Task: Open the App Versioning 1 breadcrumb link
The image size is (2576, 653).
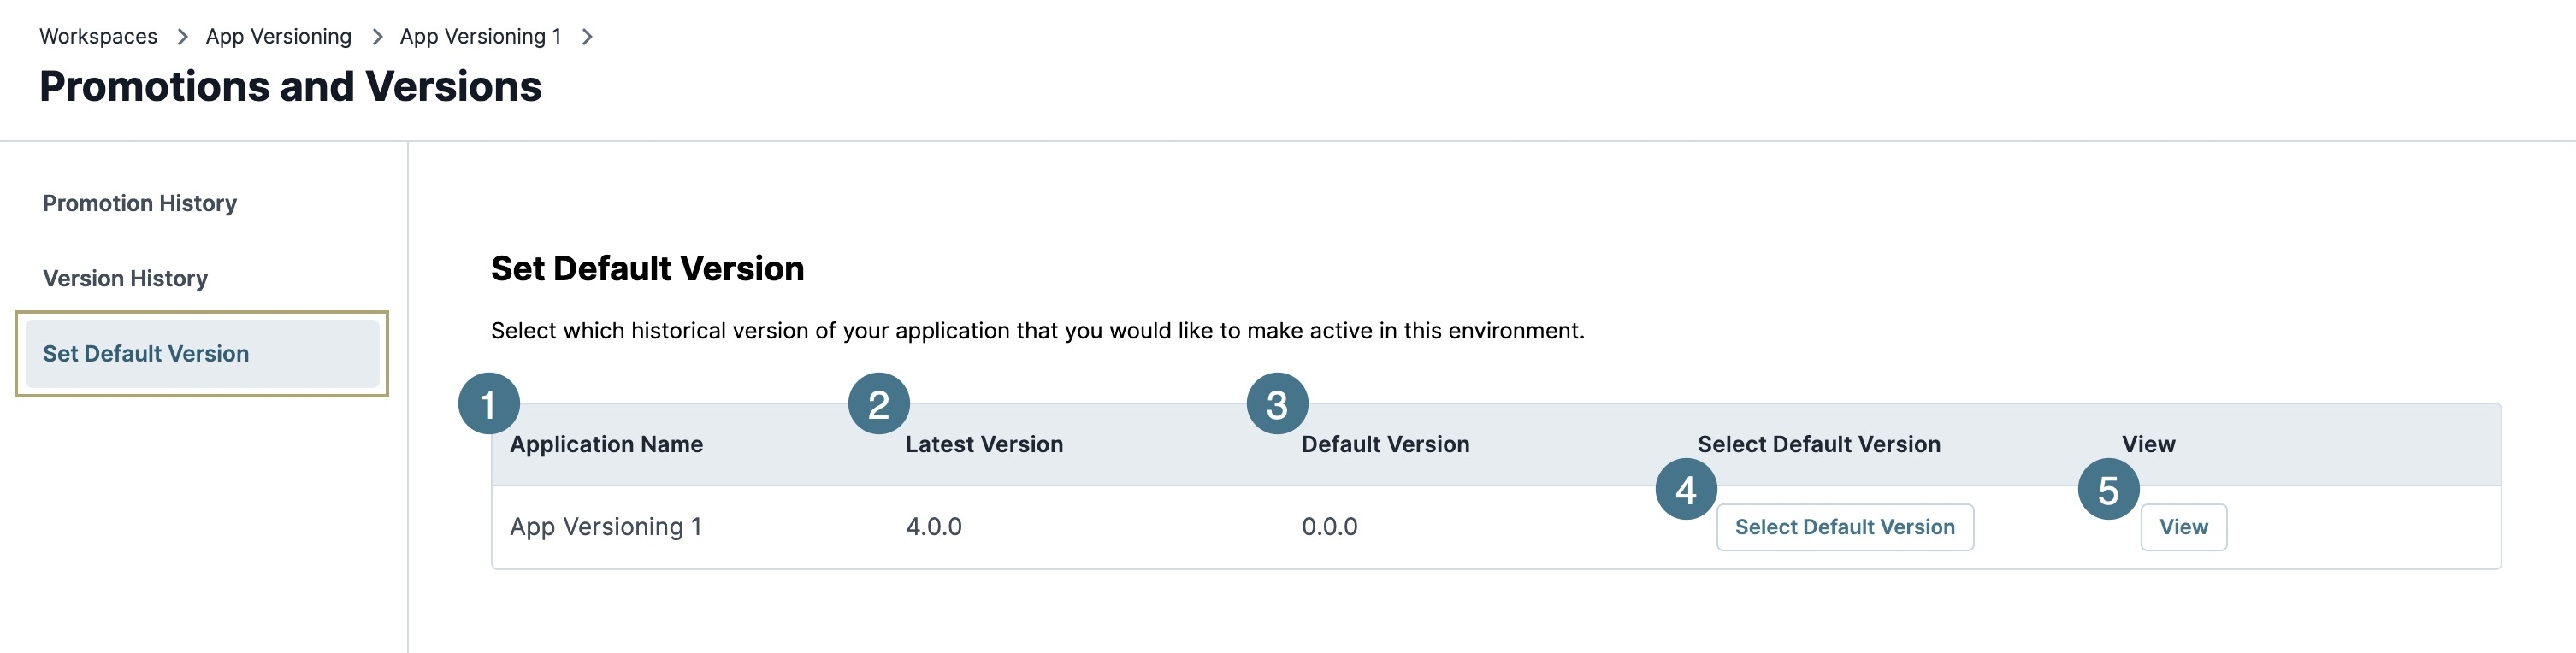Action: click(x=480, y=37)
